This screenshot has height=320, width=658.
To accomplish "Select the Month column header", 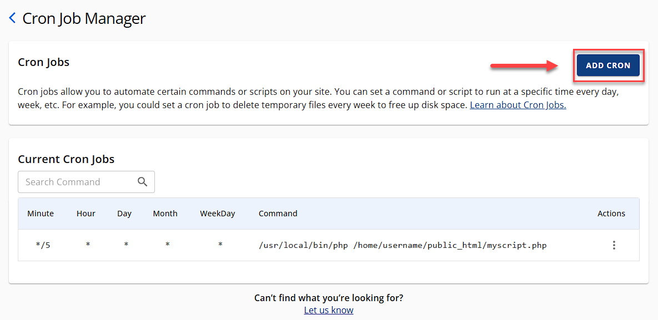I will pos(165,213).
